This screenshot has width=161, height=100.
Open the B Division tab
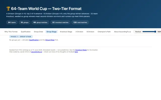coord(90,32)
